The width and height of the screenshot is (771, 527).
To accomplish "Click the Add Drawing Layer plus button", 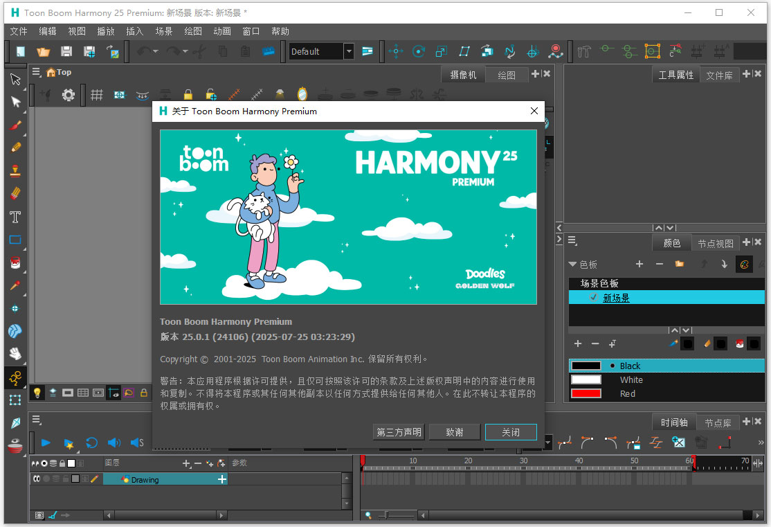I will (186, 463).
